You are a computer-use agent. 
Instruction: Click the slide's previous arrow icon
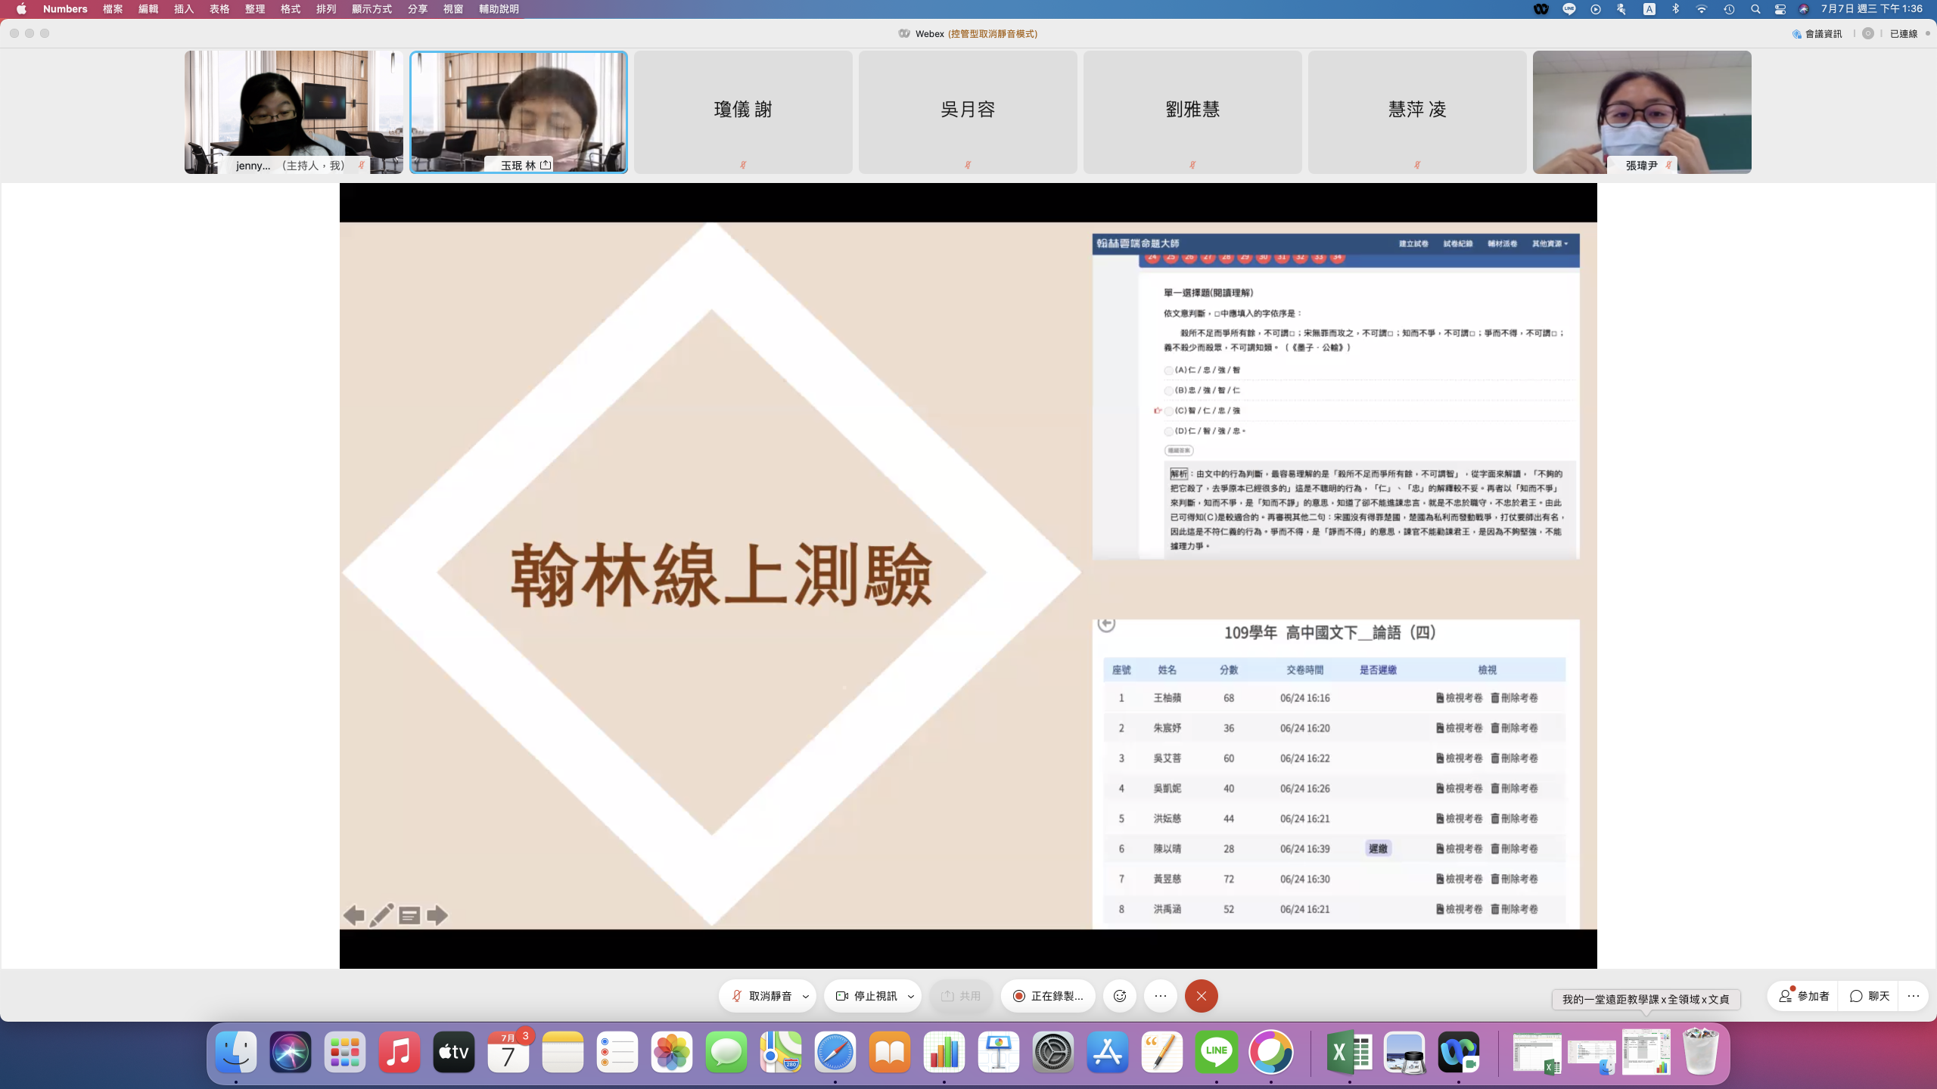coord(353,916)
